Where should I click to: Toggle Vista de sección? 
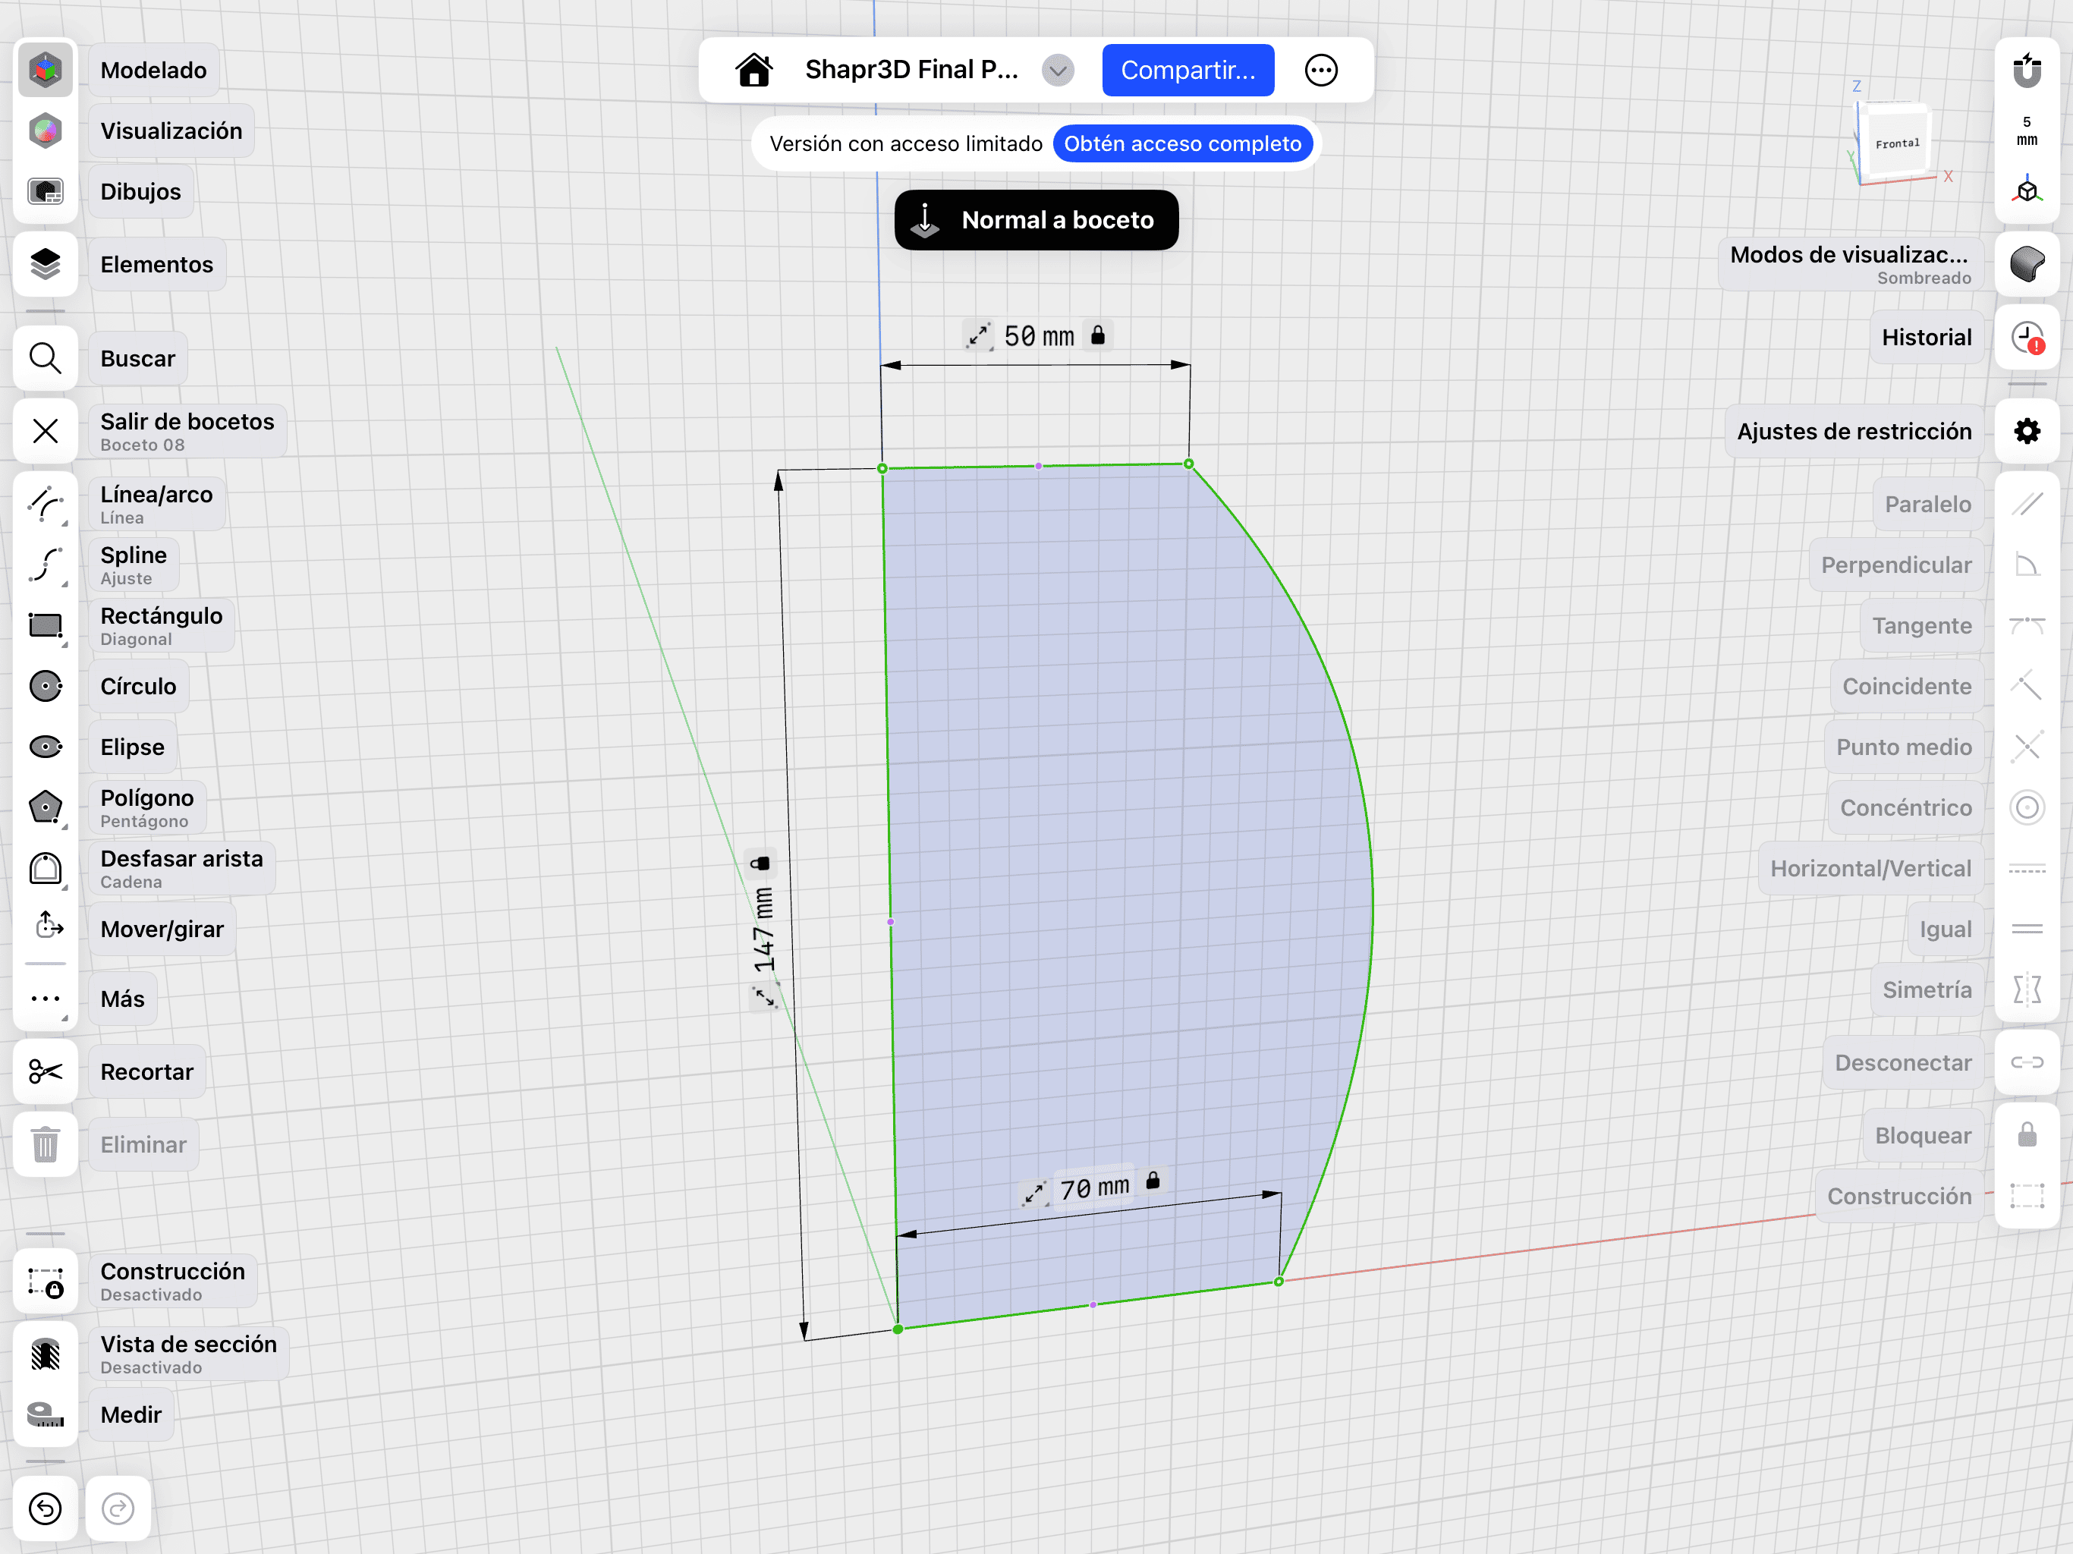pos(45,1354)
